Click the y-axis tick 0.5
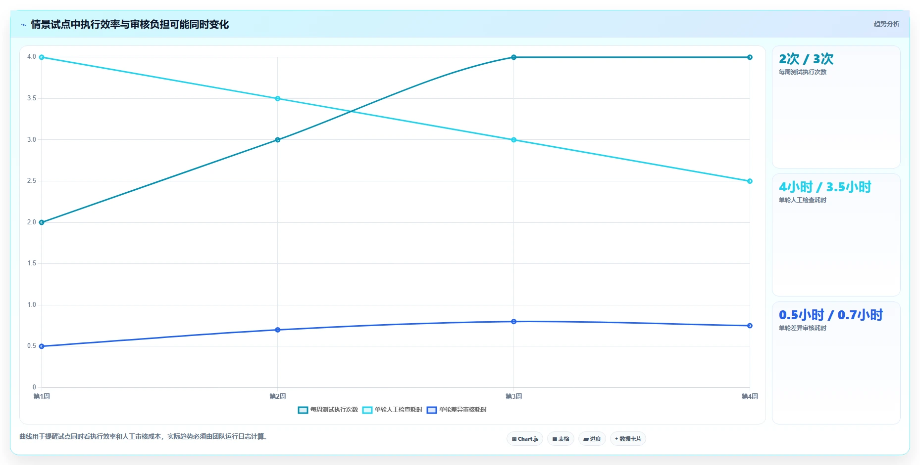Image resolution: width=920 pixels, height=465 pixels. pyautogui.click(x=32, y=346)
